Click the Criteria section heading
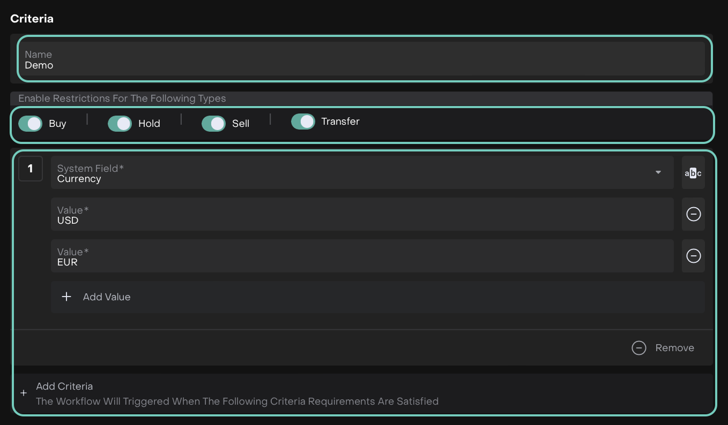 tap(32, 19)
